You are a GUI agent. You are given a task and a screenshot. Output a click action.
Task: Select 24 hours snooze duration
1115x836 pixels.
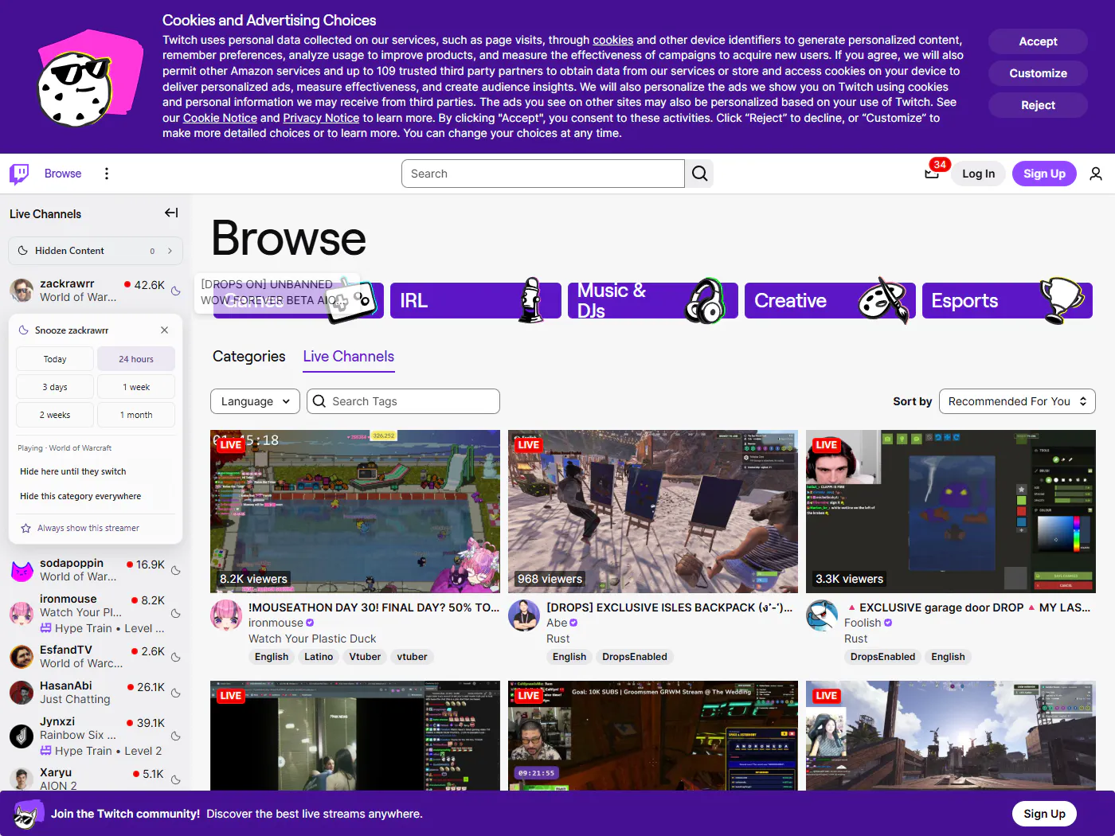pos(136,359)
